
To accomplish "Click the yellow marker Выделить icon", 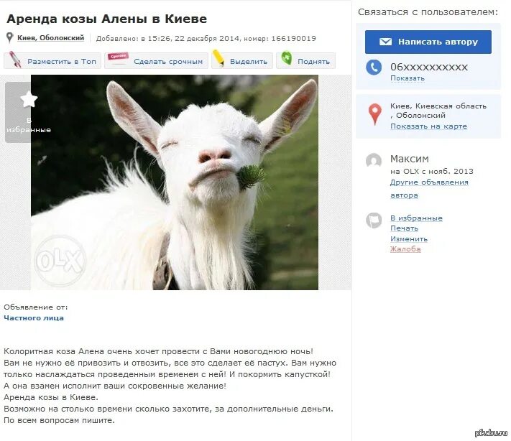I will coord(218,58).
